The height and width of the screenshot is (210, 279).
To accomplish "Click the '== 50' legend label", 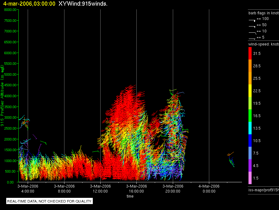I will click(x=262, y=25).
